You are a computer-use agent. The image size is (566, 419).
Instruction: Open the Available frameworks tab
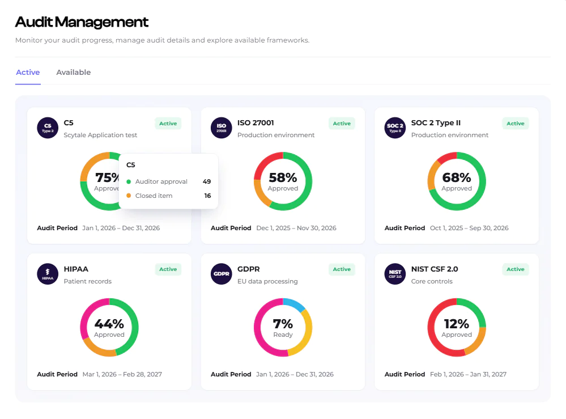click(x=73, y=72)
